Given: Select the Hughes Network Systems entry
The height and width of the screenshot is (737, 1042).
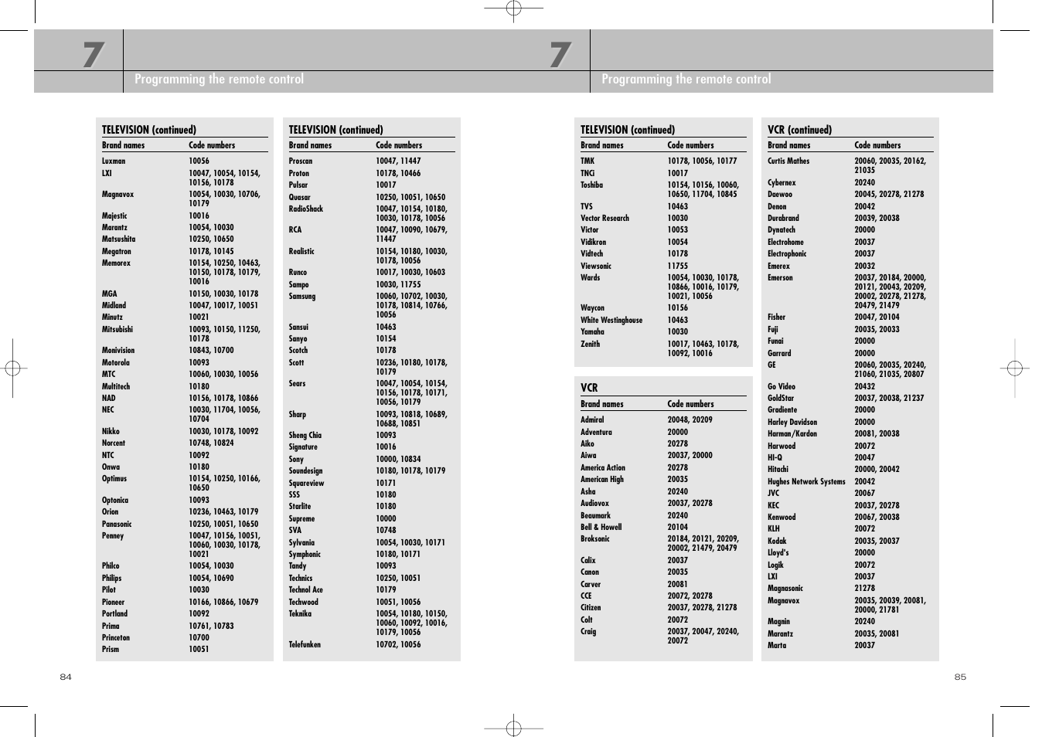Looking at the screenshot, I should [807, 482].
